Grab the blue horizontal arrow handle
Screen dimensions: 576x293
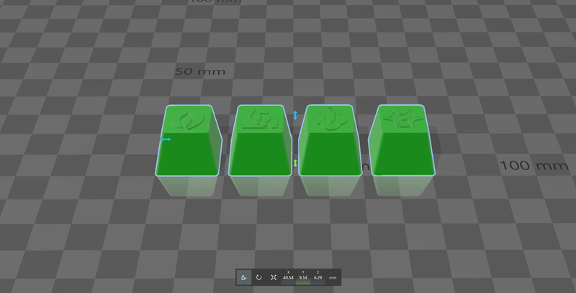click(166, 139)
